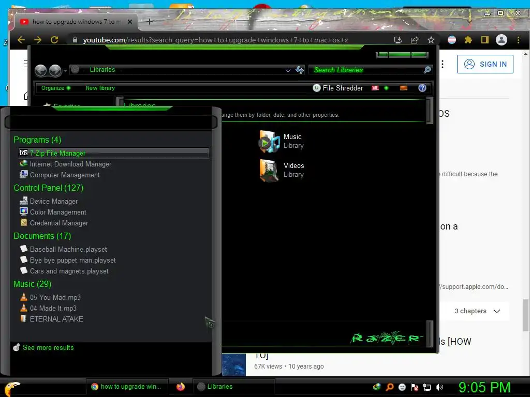Click the 9:05 PM clock

484,387
